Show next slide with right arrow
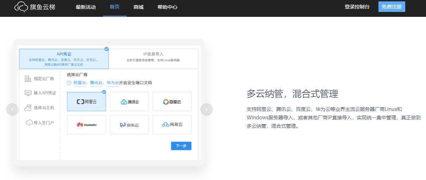Image resolution: width=426 pixels, height=180 pixels. [x=207, y=109]
